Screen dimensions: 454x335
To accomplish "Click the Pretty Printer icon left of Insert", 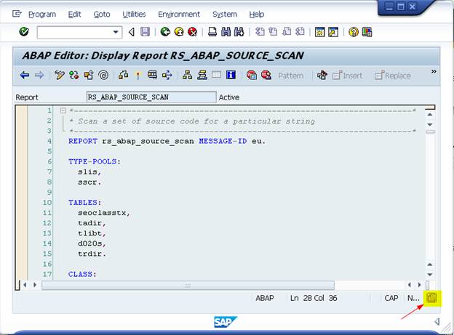I will click(322, 76).
